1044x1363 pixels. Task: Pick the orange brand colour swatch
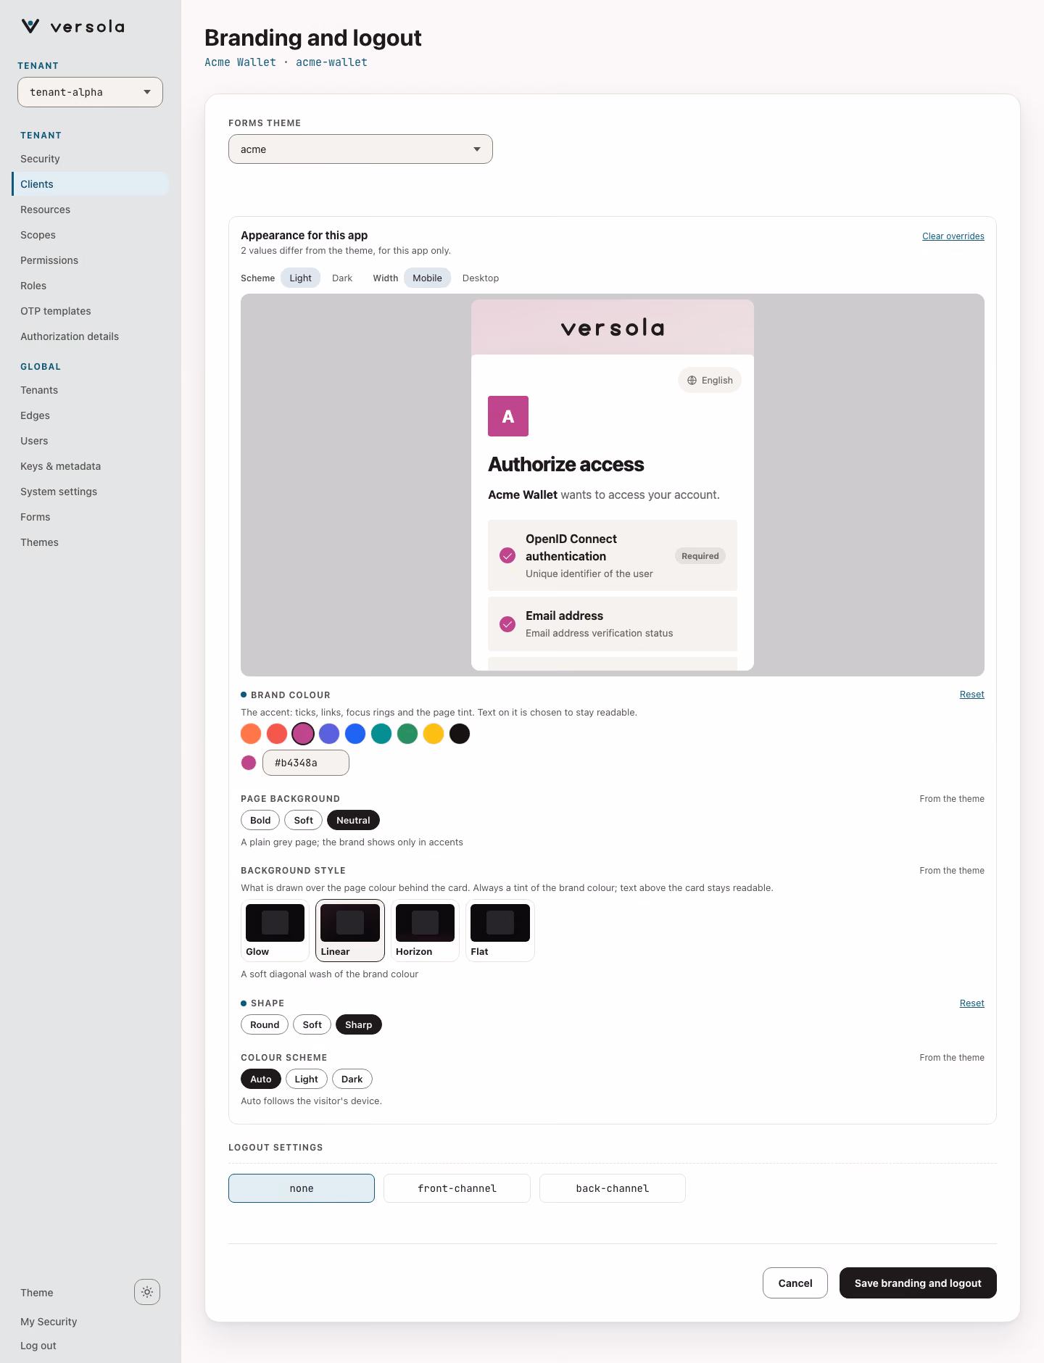click(251, 734)
